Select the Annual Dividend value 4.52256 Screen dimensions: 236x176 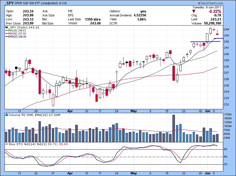(140, 15)
